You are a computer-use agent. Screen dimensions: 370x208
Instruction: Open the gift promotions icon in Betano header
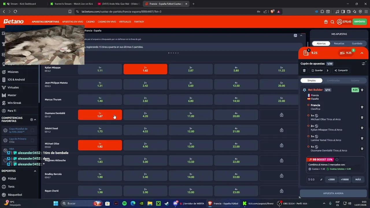click(326, 22)
